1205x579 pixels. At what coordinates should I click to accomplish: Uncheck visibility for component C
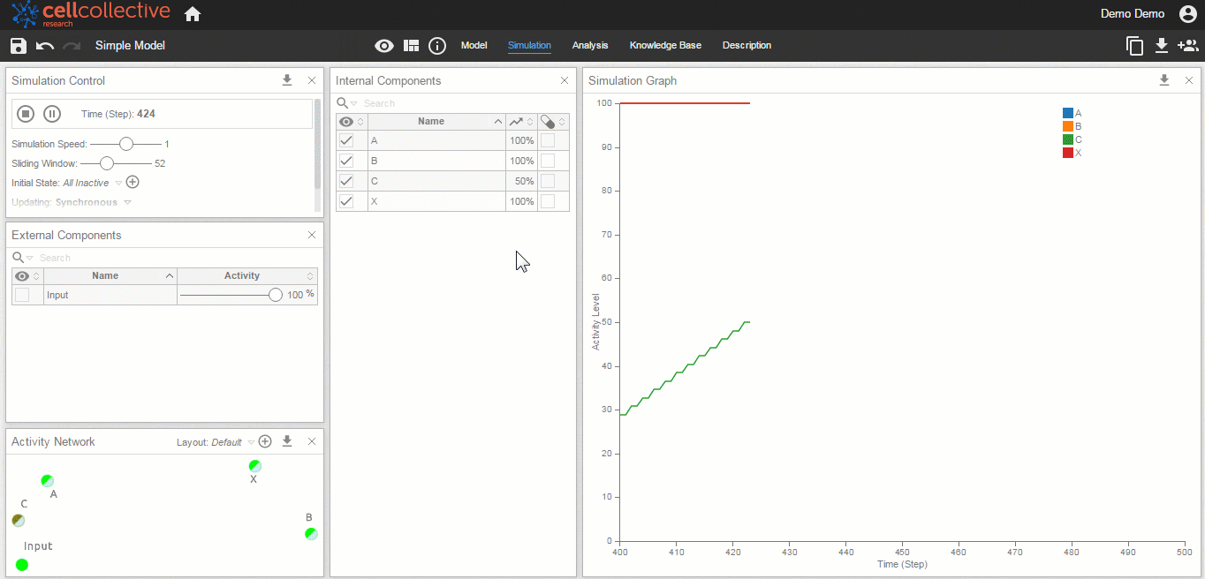tap(346, 181)
